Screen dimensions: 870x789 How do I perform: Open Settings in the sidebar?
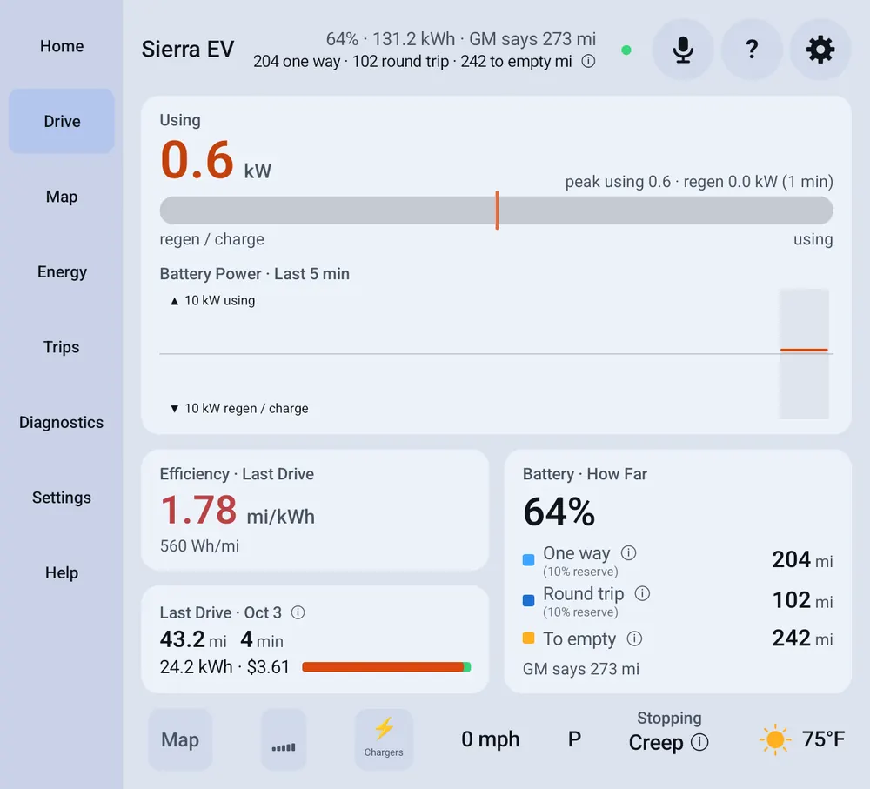(x=62, y=498)
